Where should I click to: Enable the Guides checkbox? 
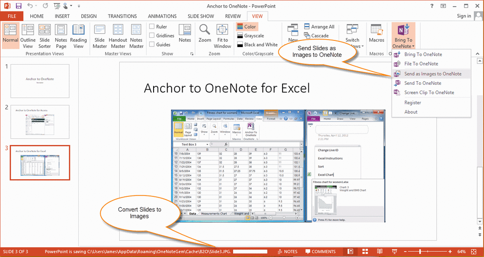pos(152,43)
